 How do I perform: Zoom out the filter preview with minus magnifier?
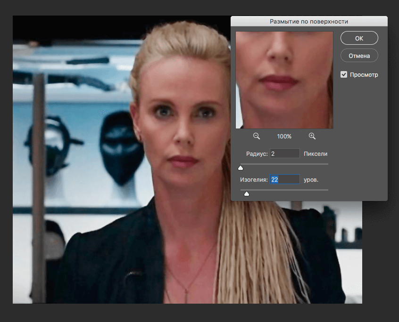point(257,136)
